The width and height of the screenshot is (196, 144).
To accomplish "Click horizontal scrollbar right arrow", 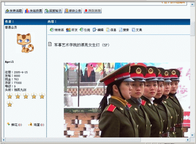I will pos(188,140).
